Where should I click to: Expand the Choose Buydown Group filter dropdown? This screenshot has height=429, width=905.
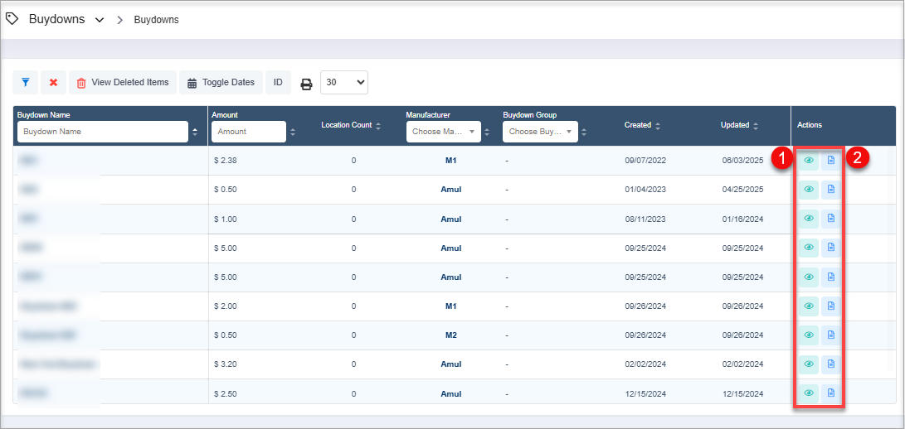click(540, 132)
